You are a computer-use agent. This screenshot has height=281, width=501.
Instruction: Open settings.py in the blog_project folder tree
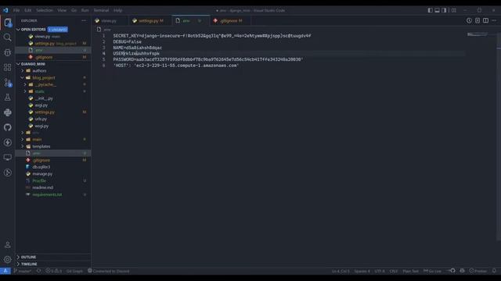(45, 112)
